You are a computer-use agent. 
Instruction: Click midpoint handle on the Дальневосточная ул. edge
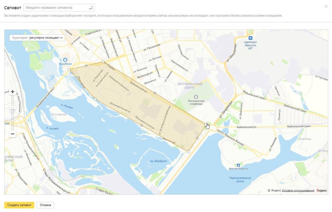[x=142, y=126]
